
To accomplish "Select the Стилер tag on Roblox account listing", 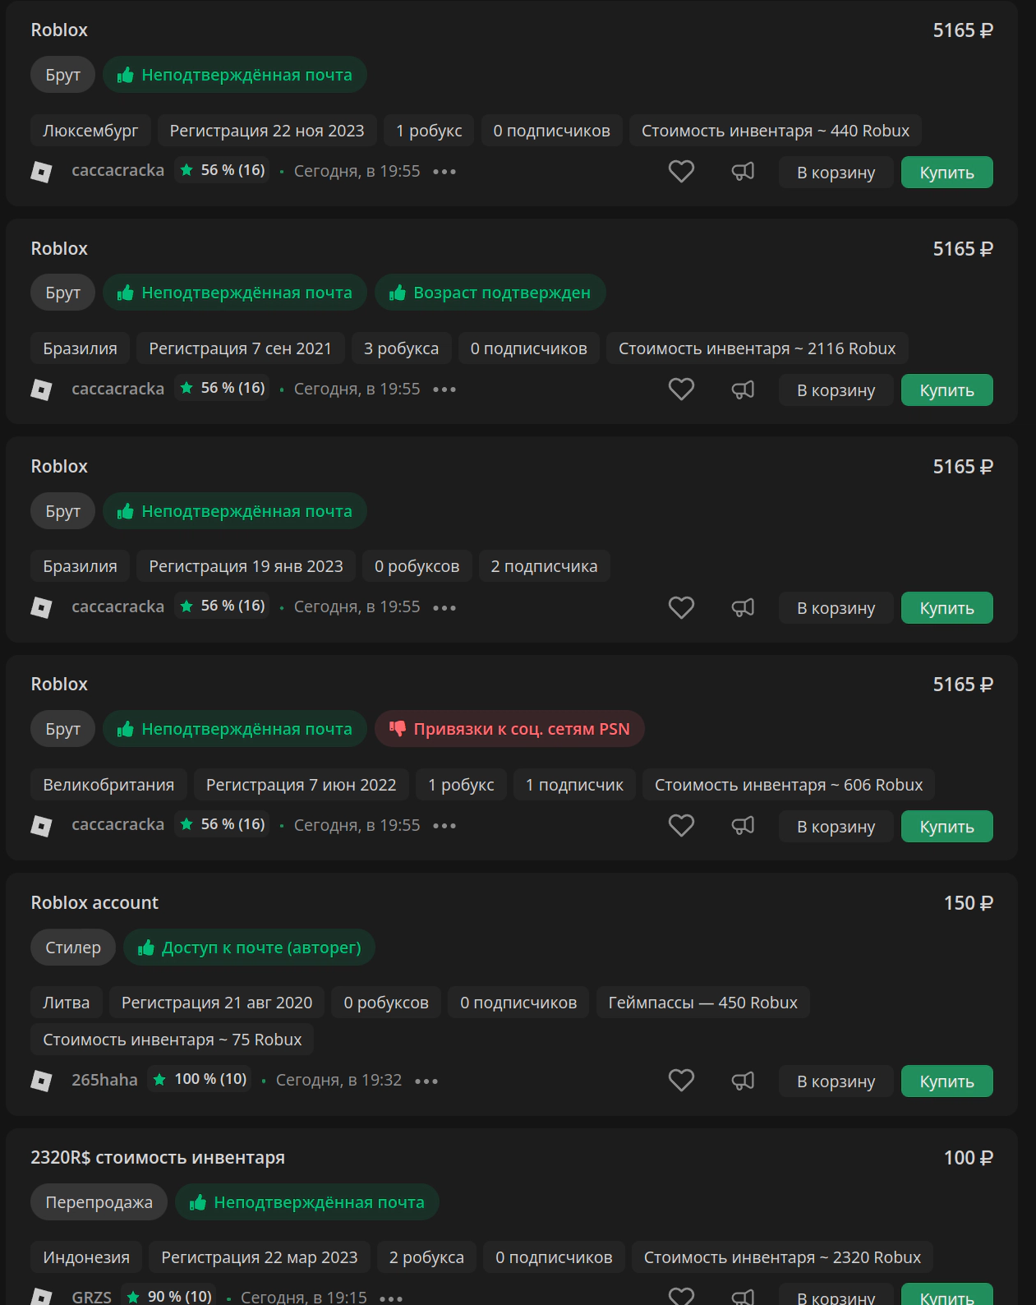I will 73,948.
